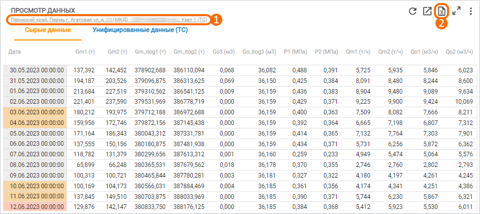The image size is (480, 214).
Task: Click Qm1 cell value 2,746
Action: 363,165
